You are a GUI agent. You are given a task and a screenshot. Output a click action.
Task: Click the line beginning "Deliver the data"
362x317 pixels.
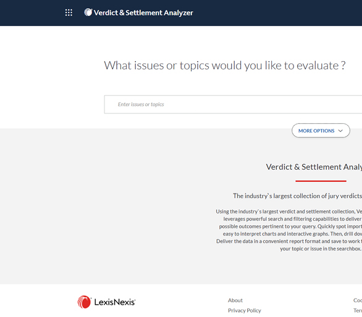289,241
